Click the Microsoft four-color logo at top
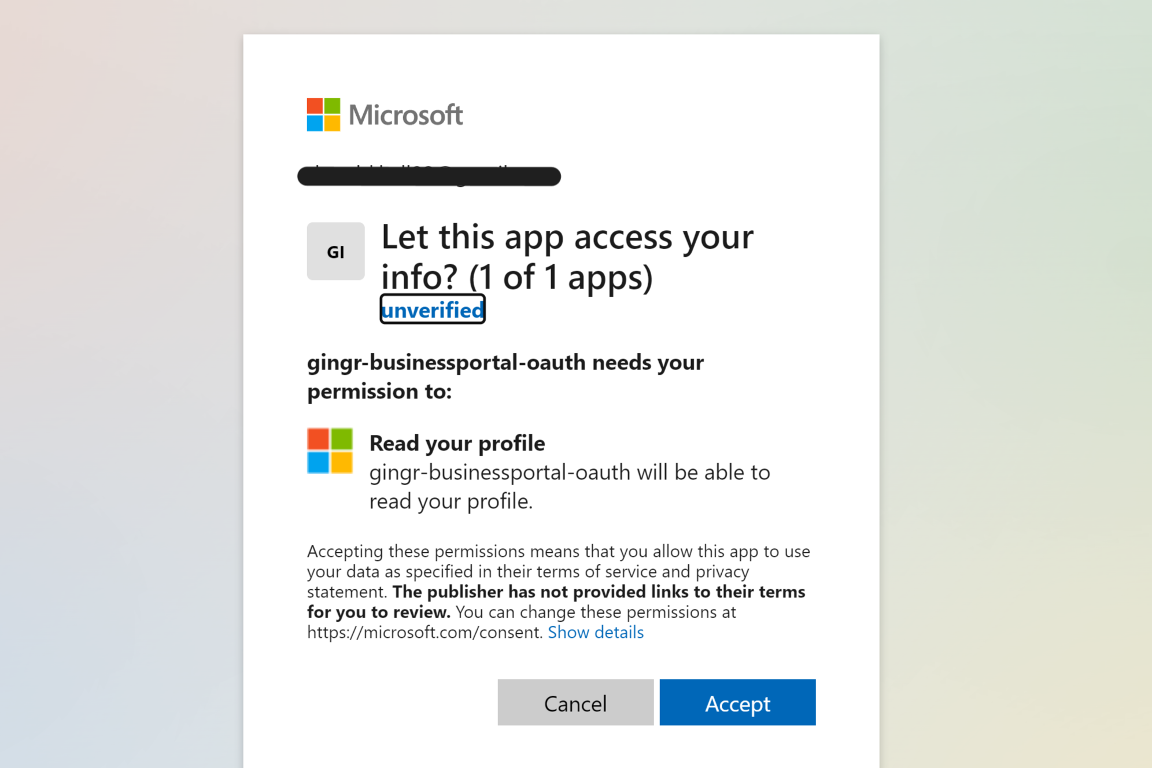The image size is (1152, 768). [x=323, y=115]
